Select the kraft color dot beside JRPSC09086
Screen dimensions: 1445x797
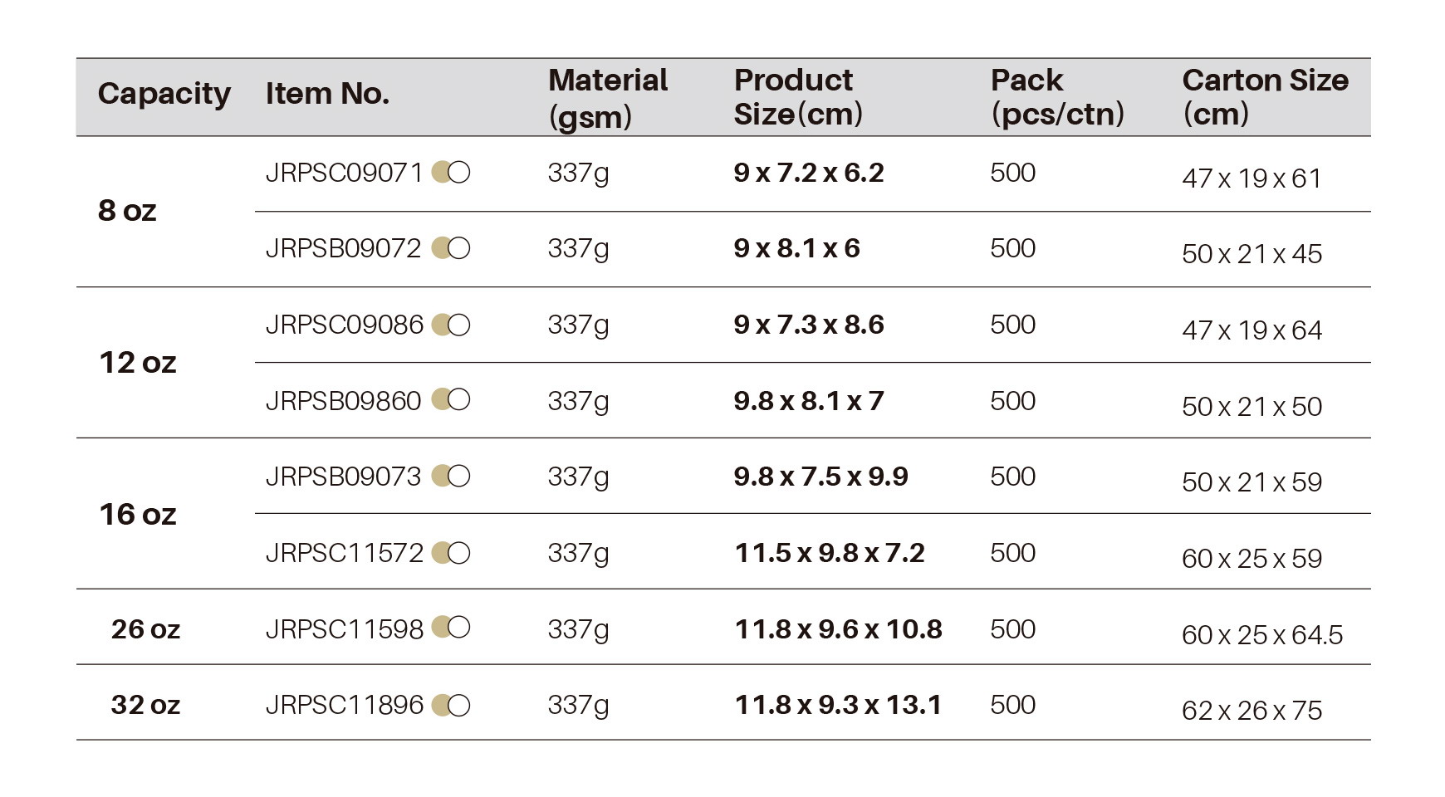click(440, 325)
